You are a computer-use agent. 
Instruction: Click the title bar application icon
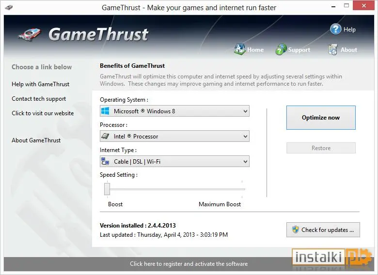(9, 7)
